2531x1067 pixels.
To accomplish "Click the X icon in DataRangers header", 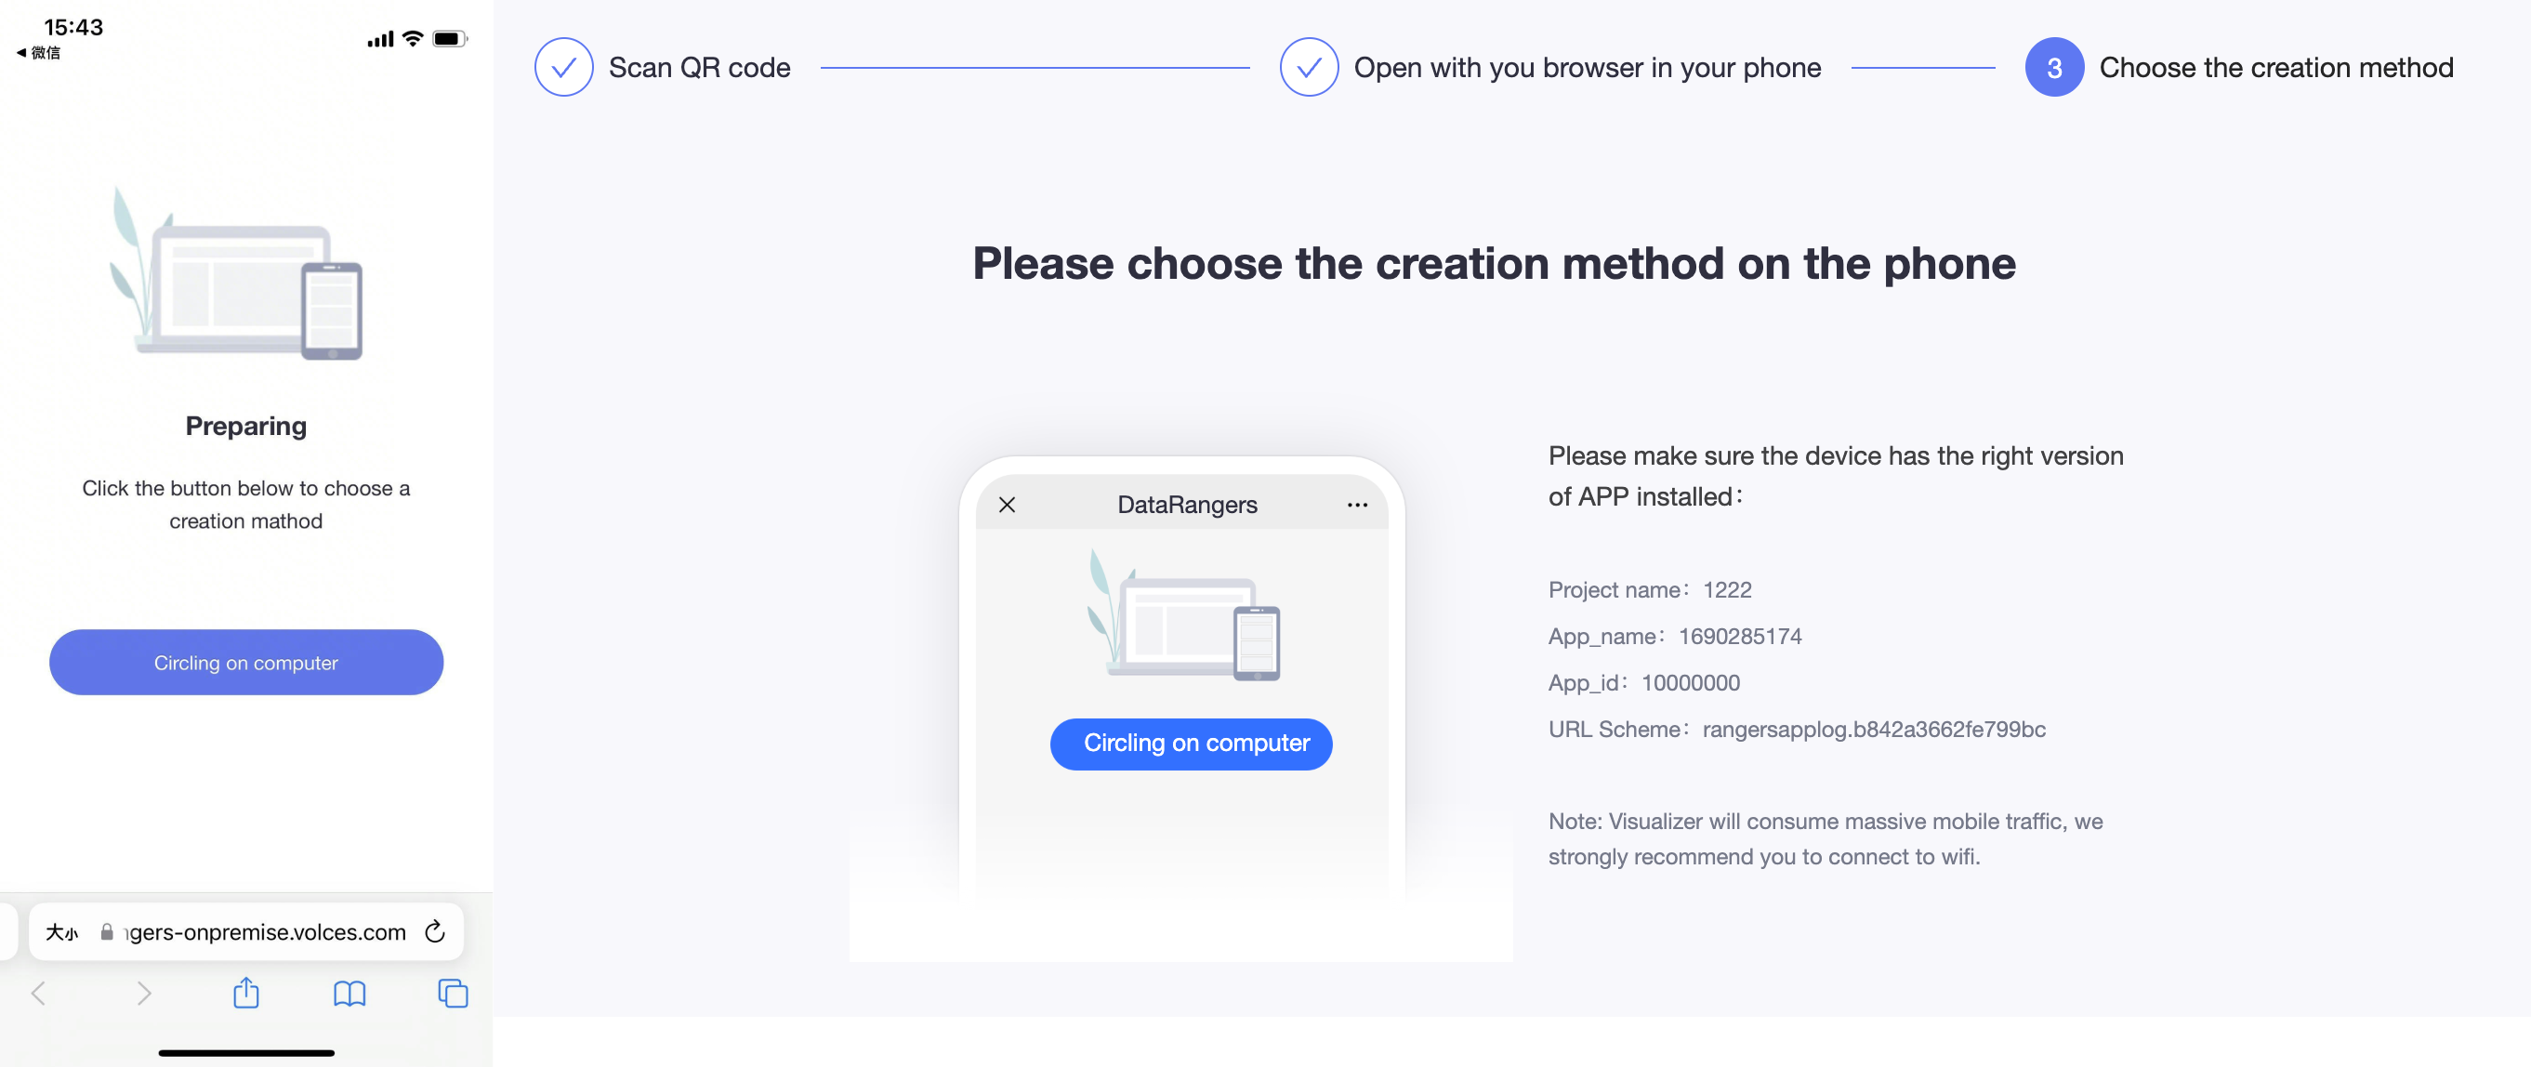I will click(1007, 504).
